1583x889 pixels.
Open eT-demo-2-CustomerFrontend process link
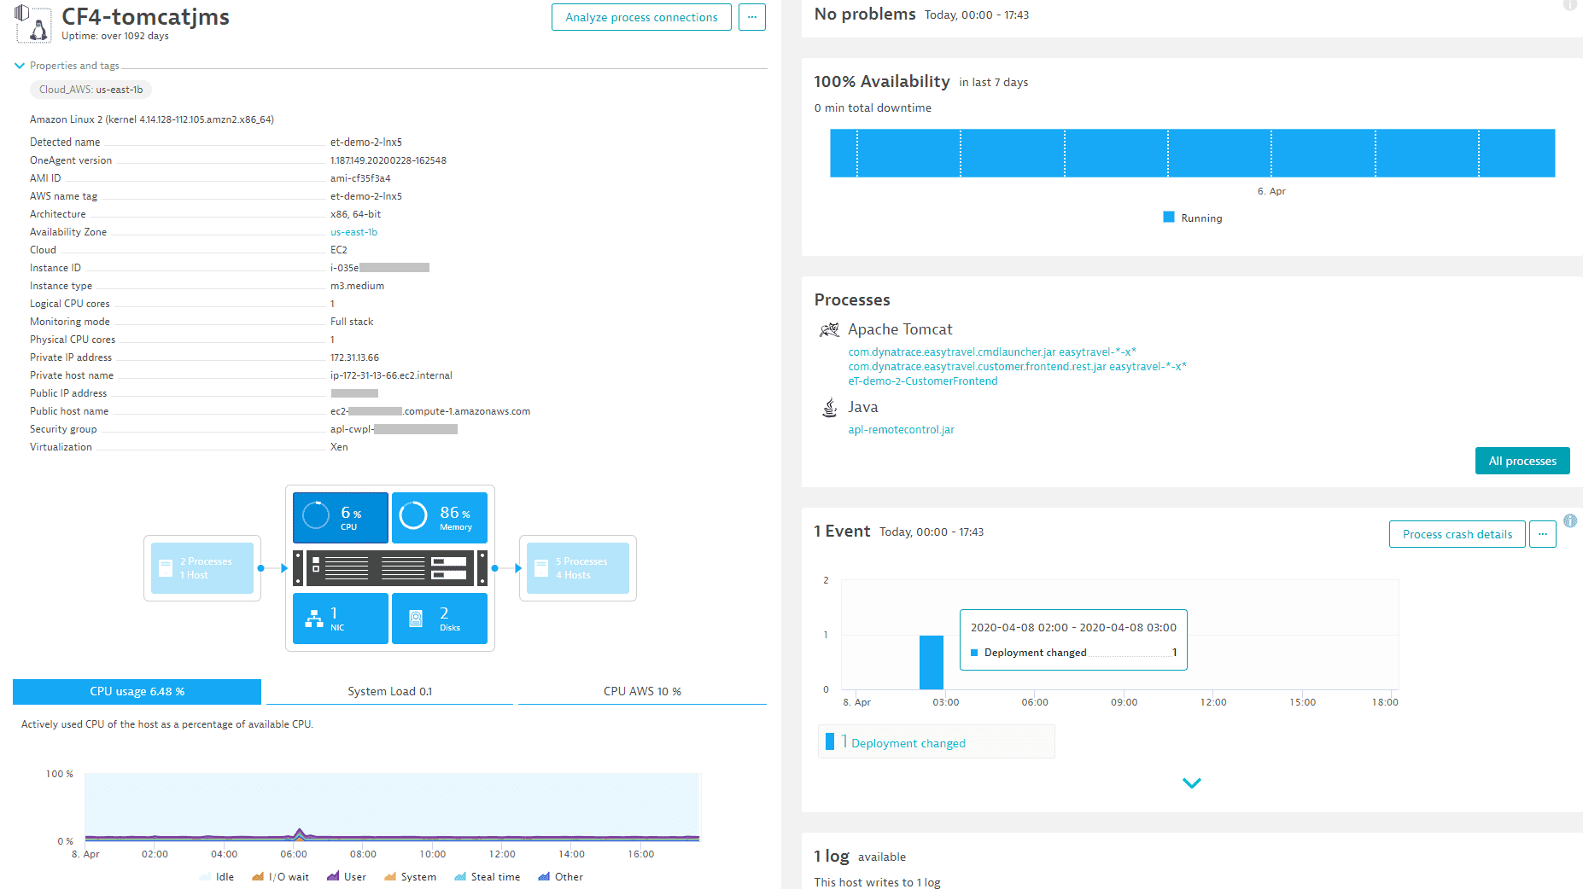pos(923,381)
